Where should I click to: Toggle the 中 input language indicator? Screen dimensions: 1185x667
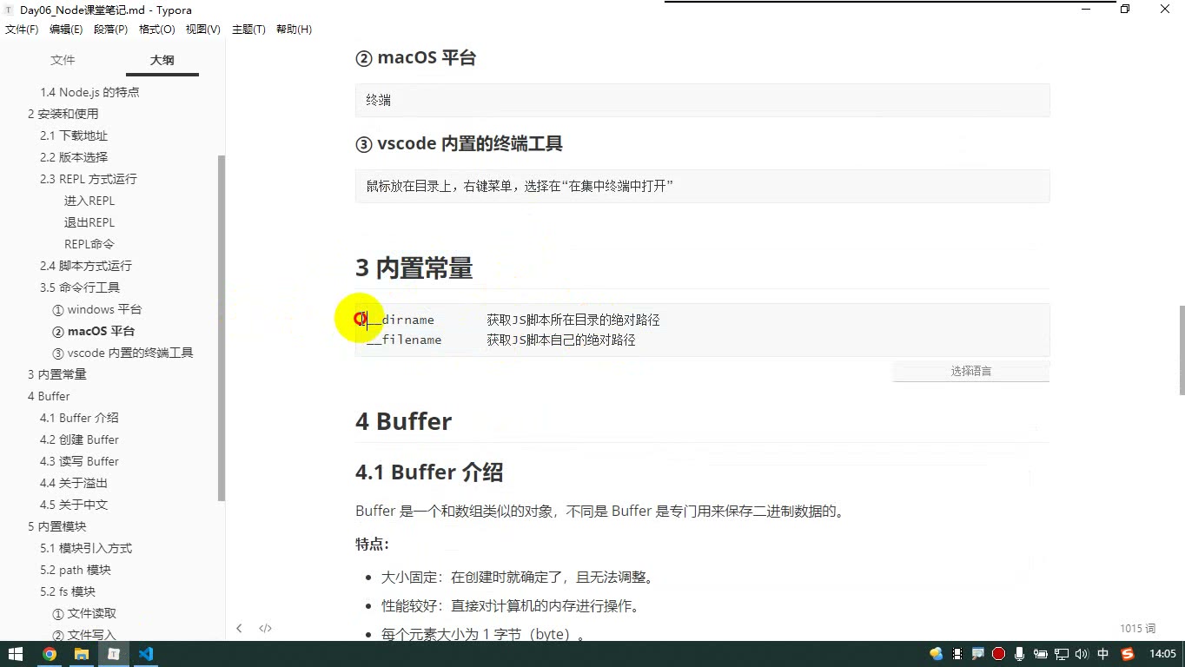[x=1103, y=654]
